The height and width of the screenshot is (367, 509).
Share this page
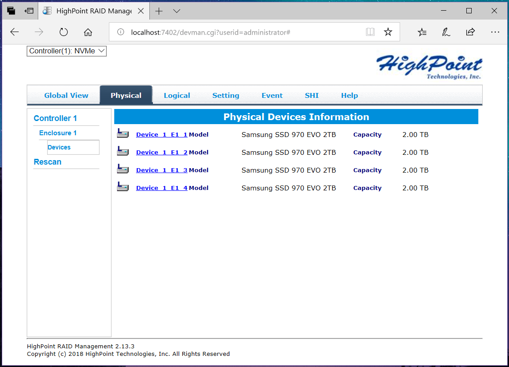tap(470, 32)
